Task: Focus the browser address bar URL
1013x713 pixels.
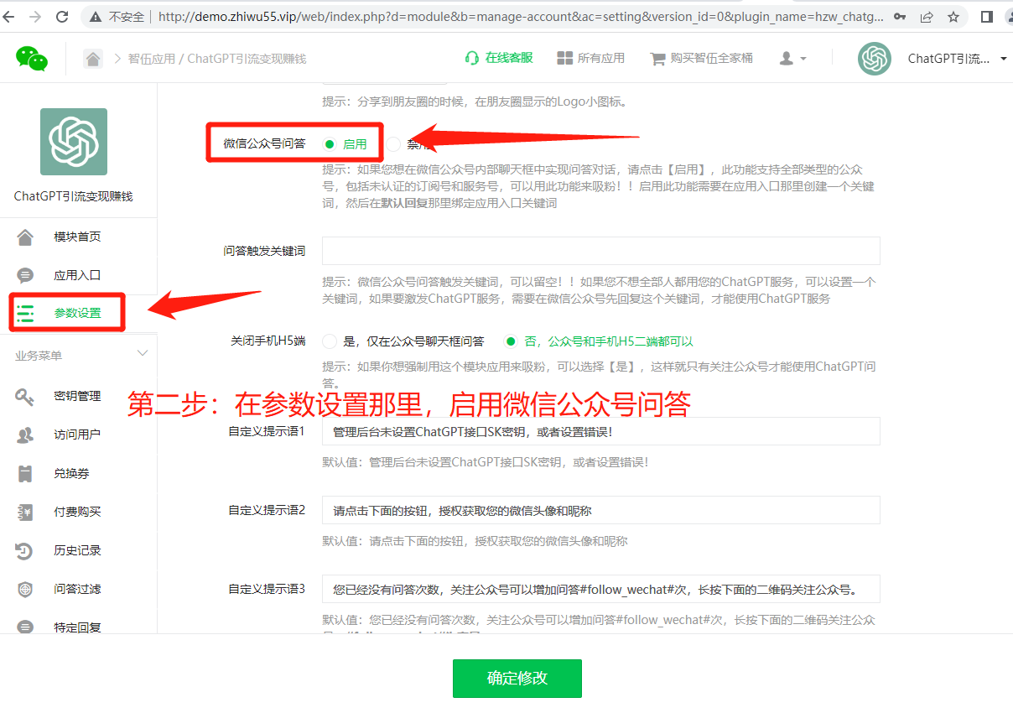Action: [x=520, y=17]
